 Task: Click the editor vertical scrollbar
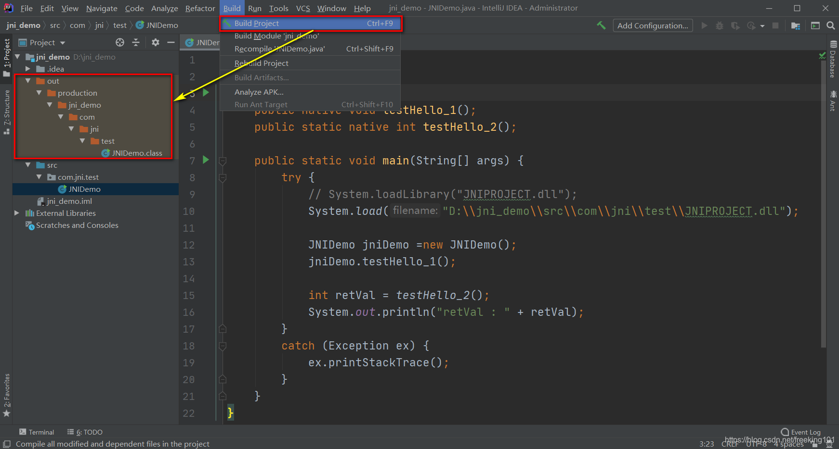coord(823,204)
